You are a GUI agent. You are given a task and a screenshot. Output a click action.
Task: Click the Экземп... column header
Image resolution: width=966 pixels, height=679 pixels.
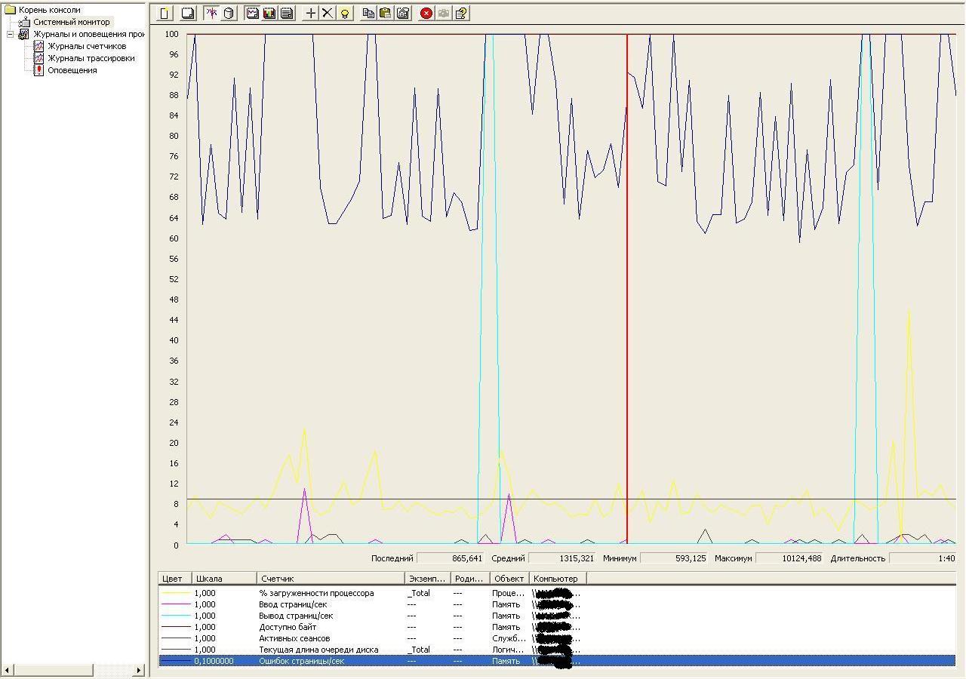[x=428, y=579]
